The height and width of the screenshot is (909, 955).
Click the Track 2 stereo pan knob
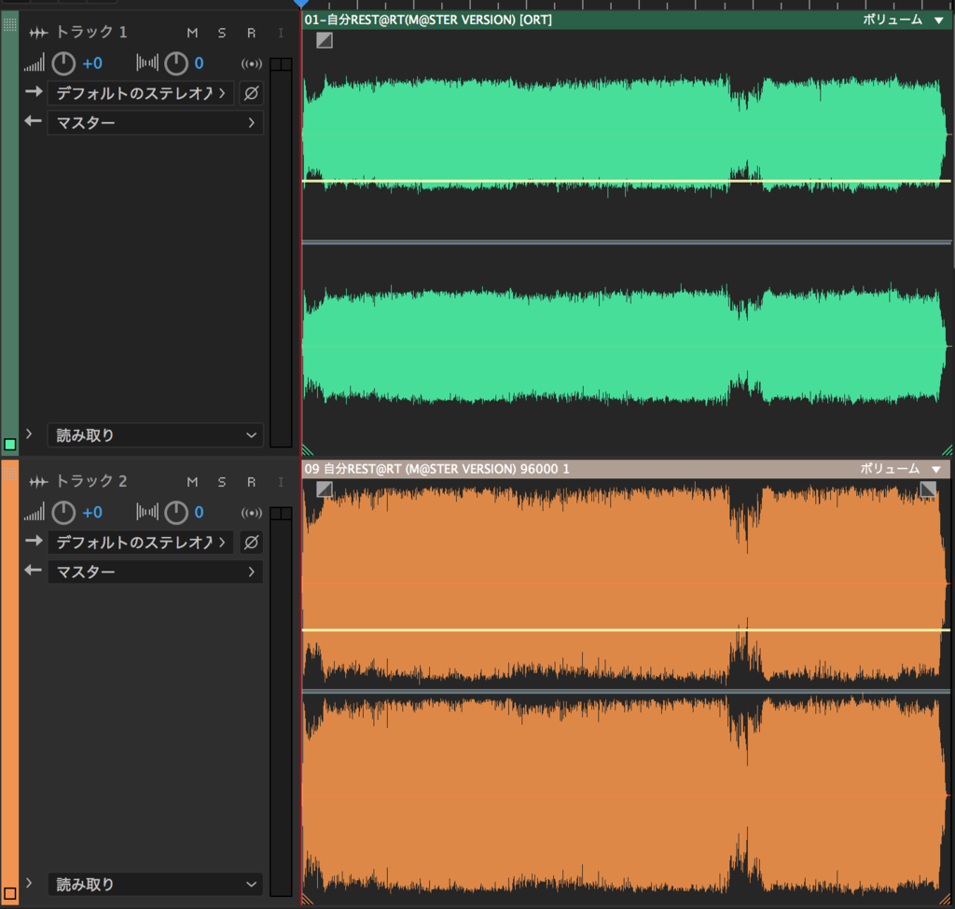pos(176,513)
